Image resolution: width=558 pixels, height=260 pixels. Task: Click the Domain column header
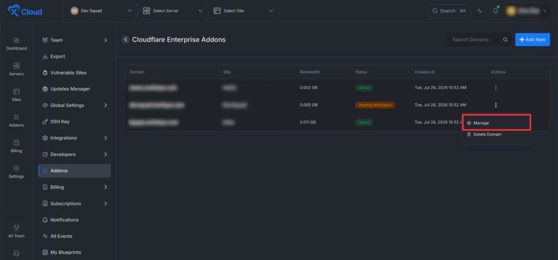click(x=137, y=72)
